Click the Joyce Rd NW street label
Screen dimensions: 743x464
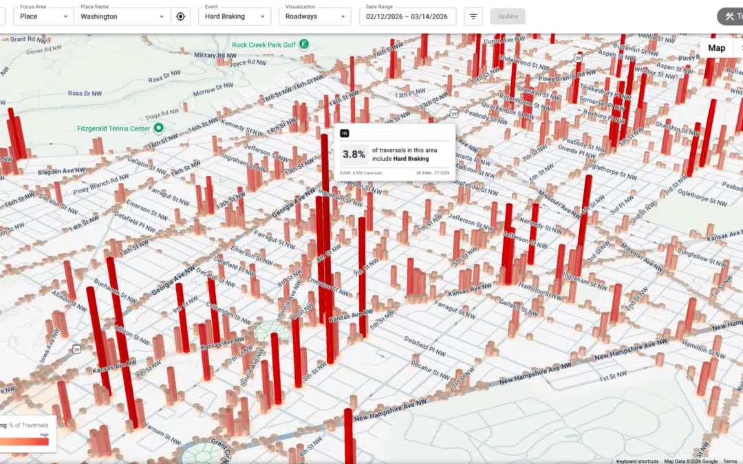click(249, 62)
